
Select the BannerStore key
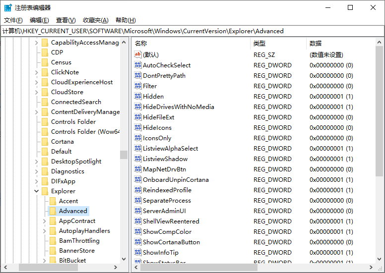pyautogui.click(x=77, y=250)
